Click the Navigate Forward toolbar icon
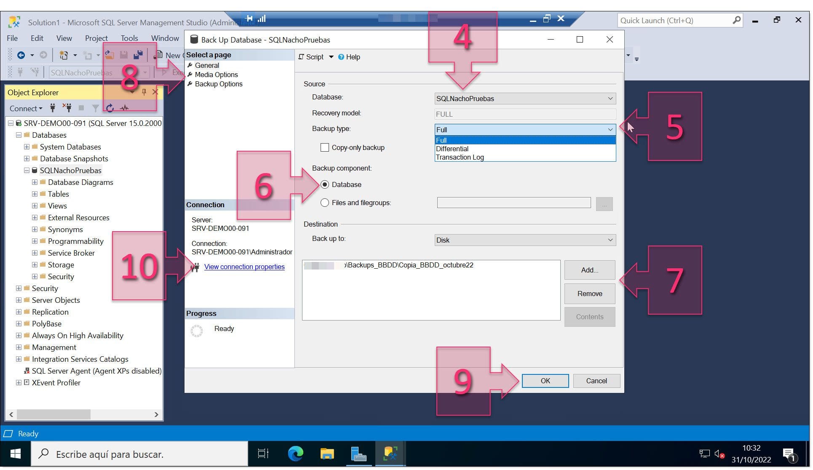 tap(43, 55)
